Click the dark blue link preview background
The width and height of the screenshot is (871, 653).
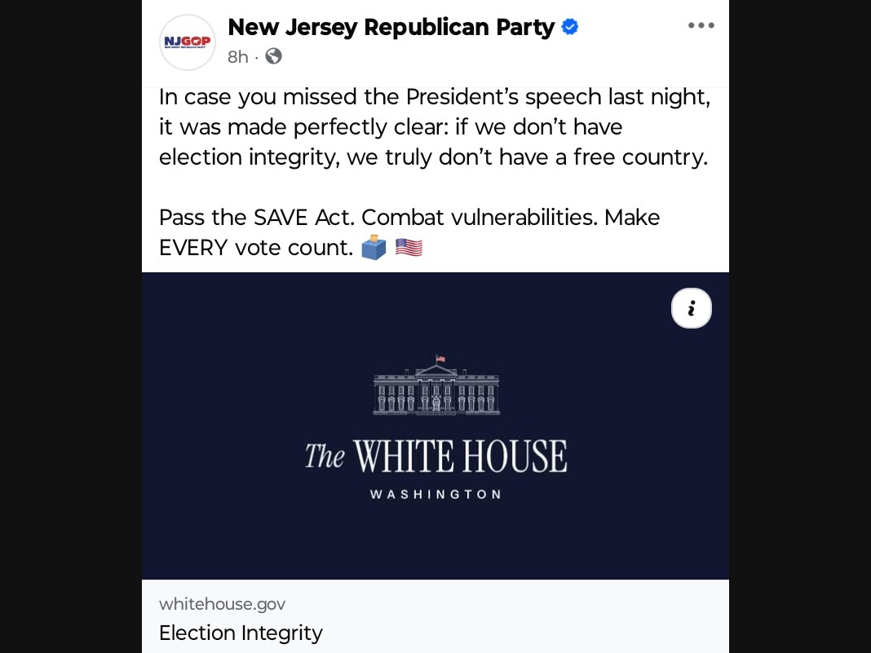[x=435, y=426]
